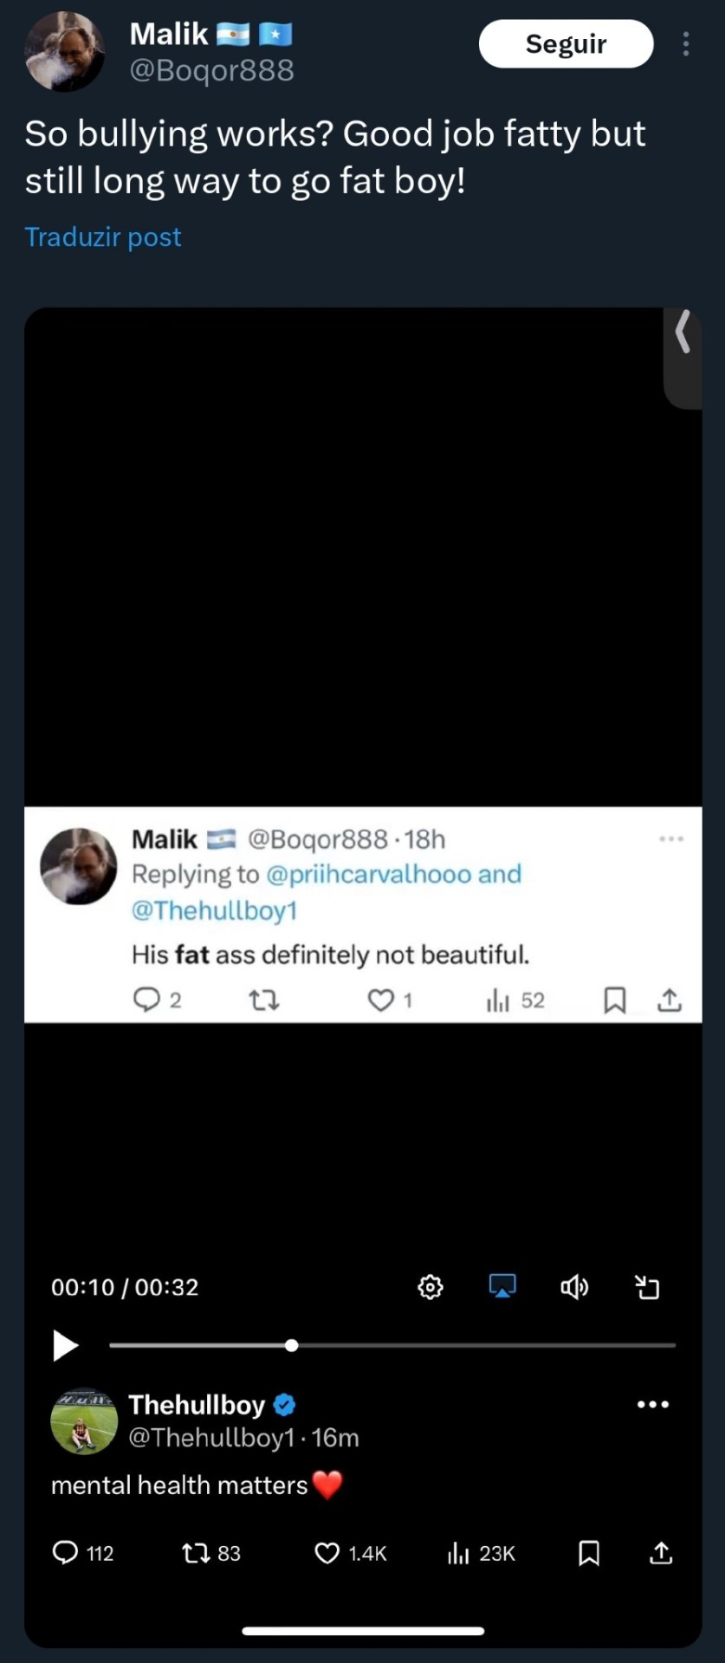
Task: Open Thehullboy's profile avatar
Action: point(84,1421)
